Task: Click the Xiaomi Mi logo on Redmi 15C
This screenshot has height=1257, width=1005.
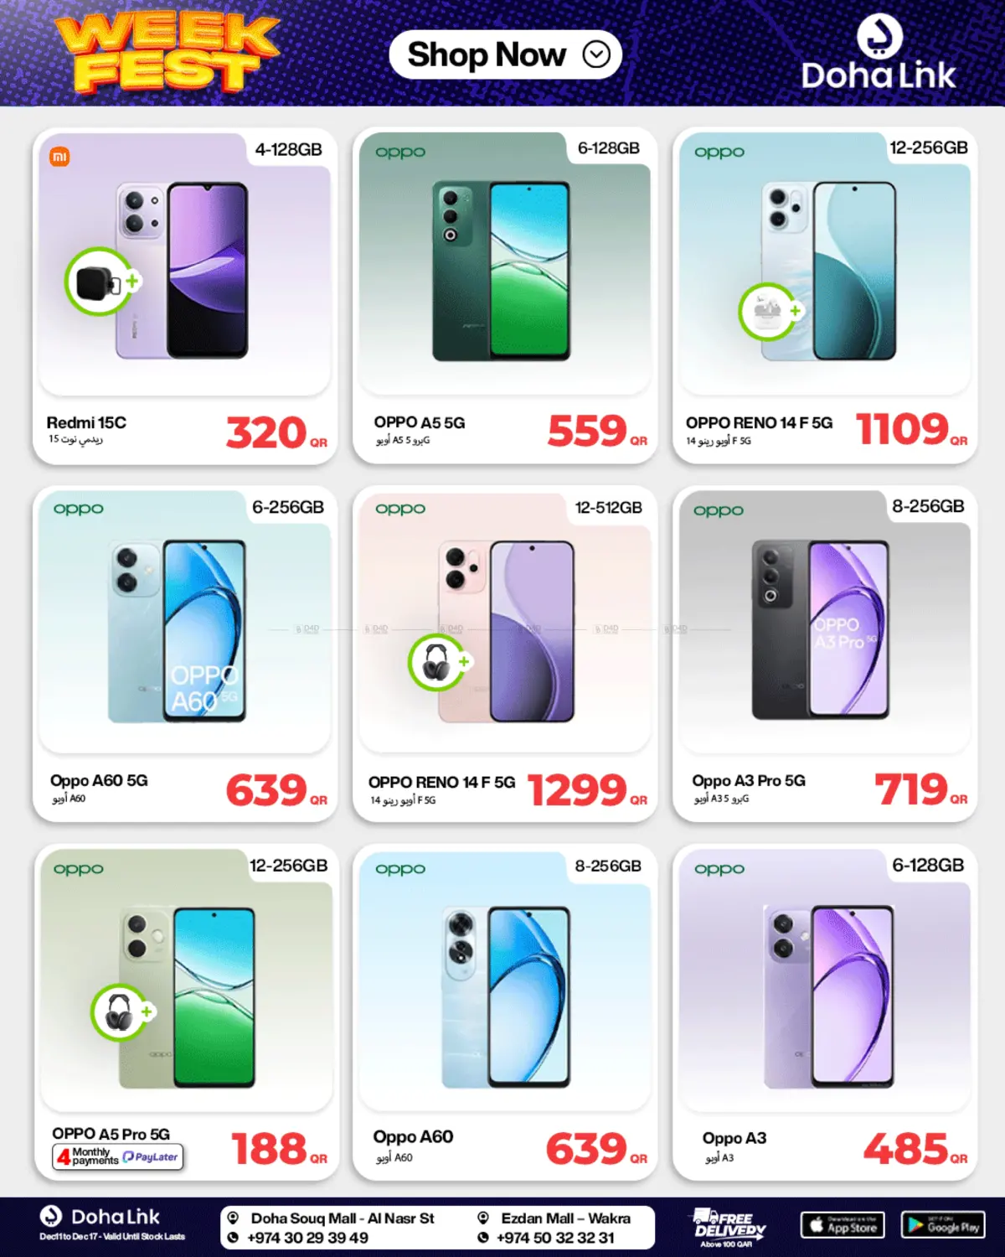Action: 59,157
